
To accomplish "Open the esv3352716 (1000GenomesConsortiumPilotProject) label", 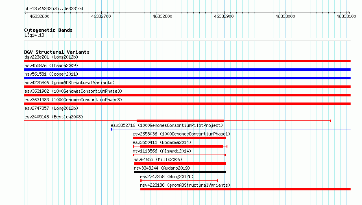I will click(167, 125).
